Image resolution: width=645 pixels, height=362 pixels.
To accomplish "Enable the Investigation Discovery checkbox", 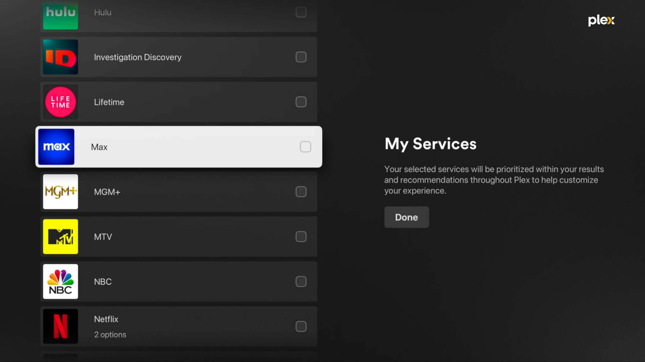I will (x=301, y=57).
